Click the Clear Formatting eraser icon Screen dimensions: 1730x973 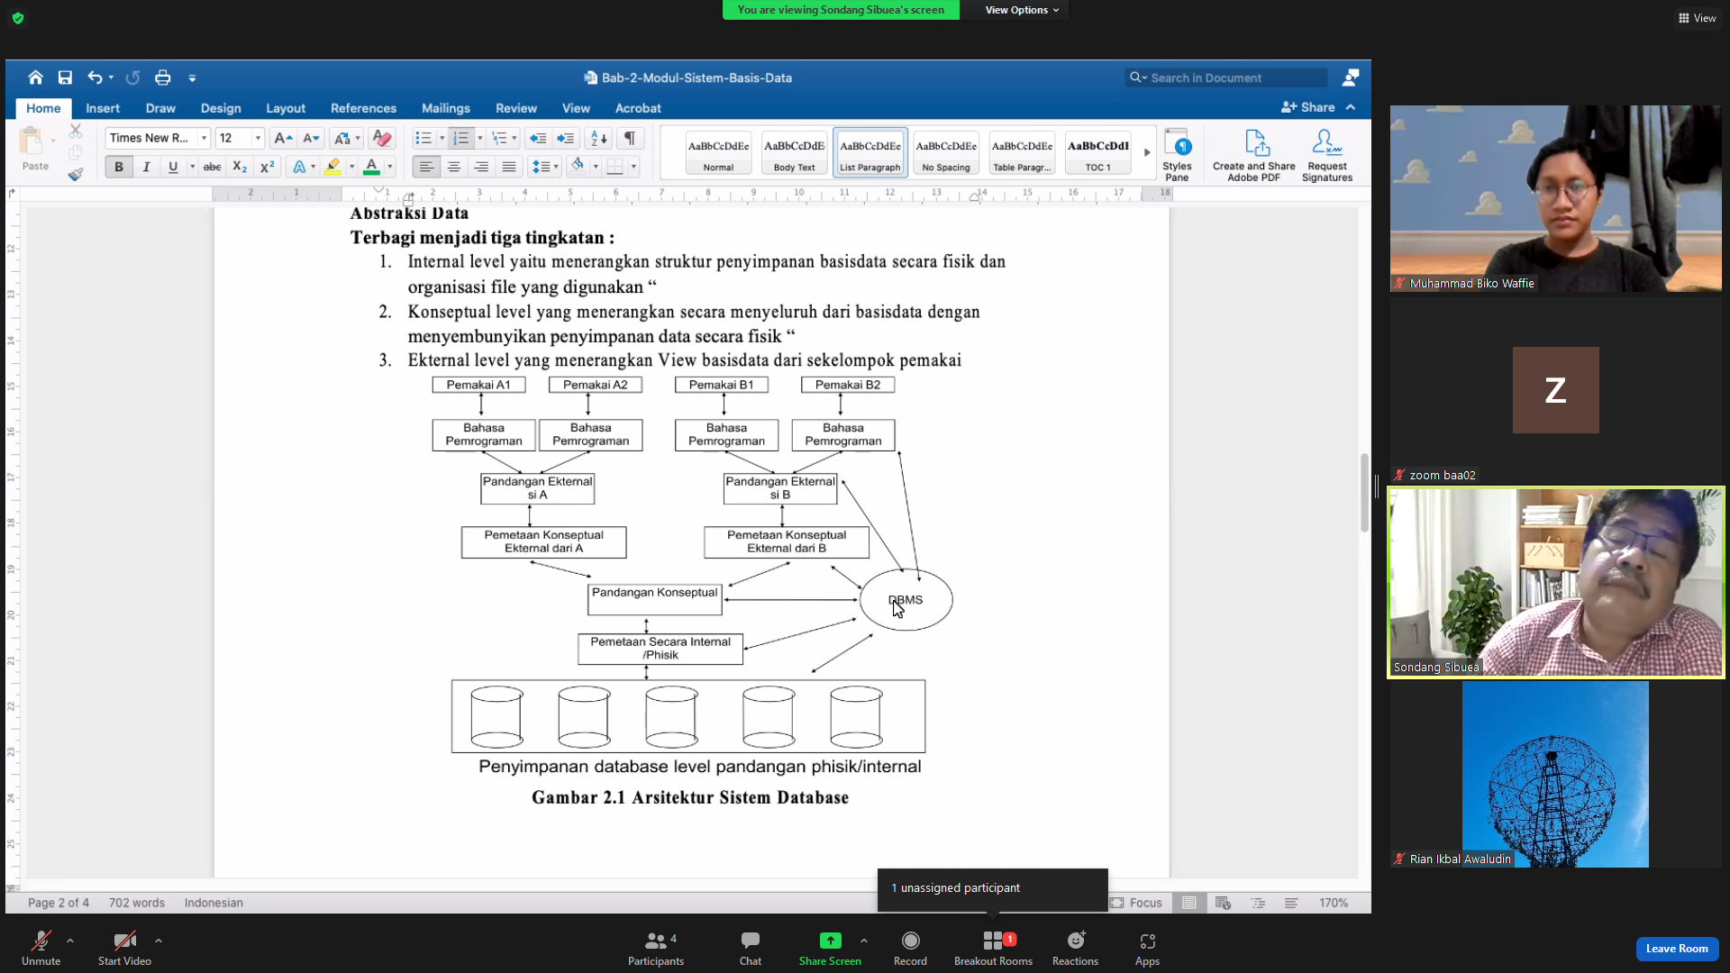[x=382, y=138]
